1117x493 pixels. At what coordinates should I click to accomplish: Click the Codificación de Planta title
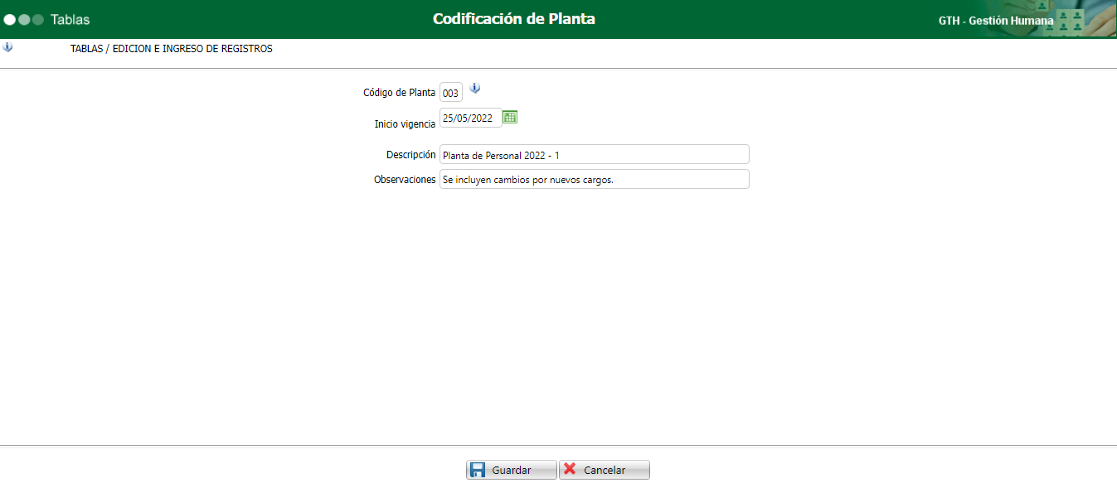point(514,18)
